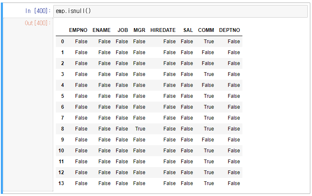312x196 pixels.
Task: Select row index 8 label
Action: point(62,129)
